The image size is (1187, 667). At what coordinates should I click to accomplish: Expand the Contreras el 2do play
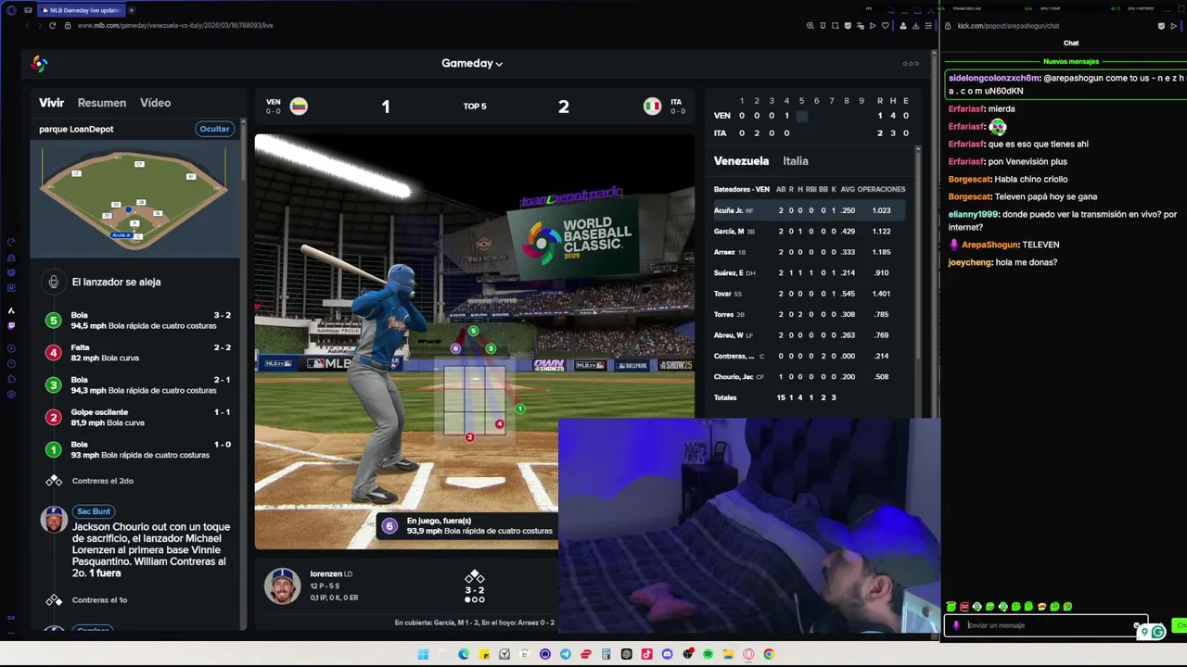[x=103, y=481]
